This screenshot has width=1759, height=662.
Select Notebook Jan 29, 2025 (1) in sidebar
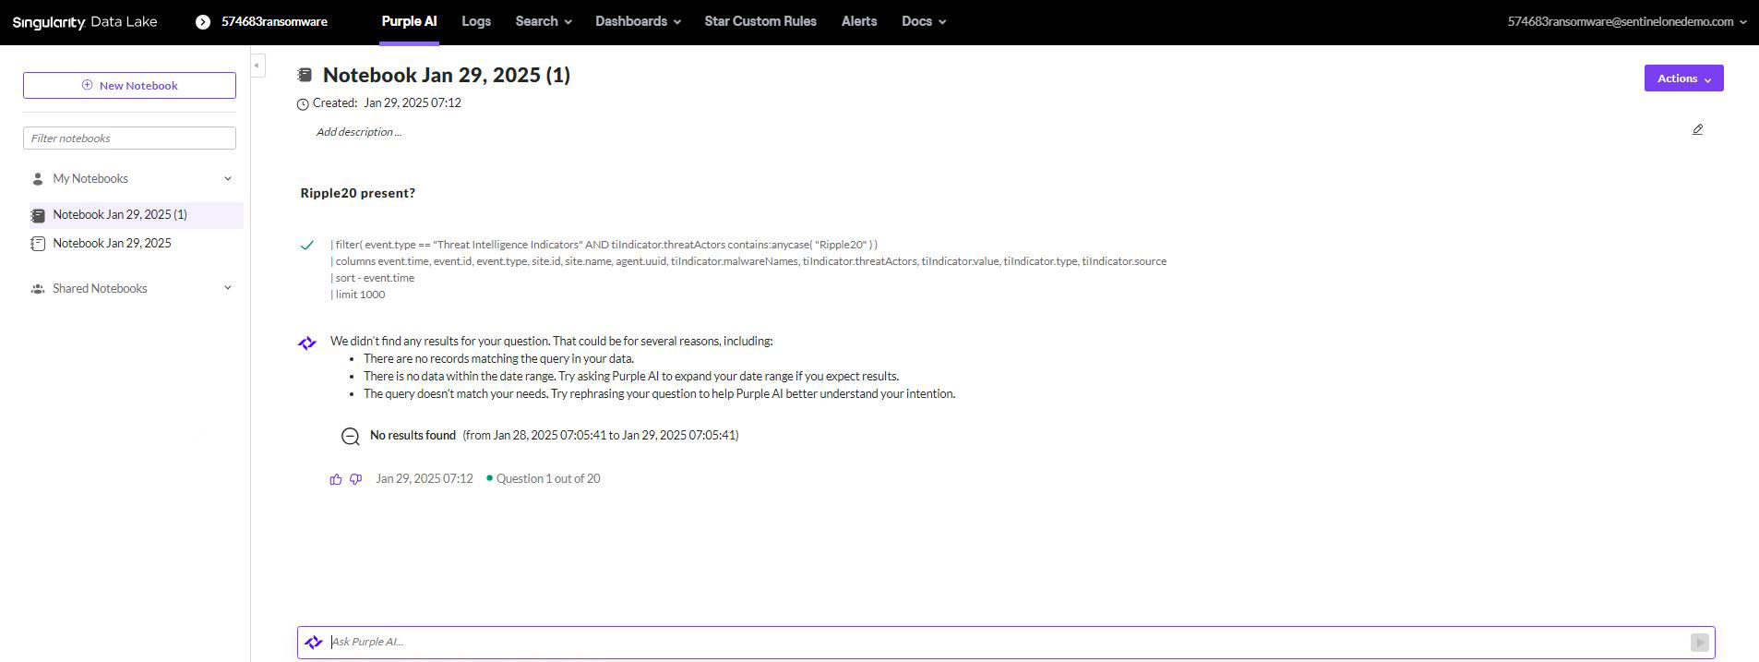(137, 215)
